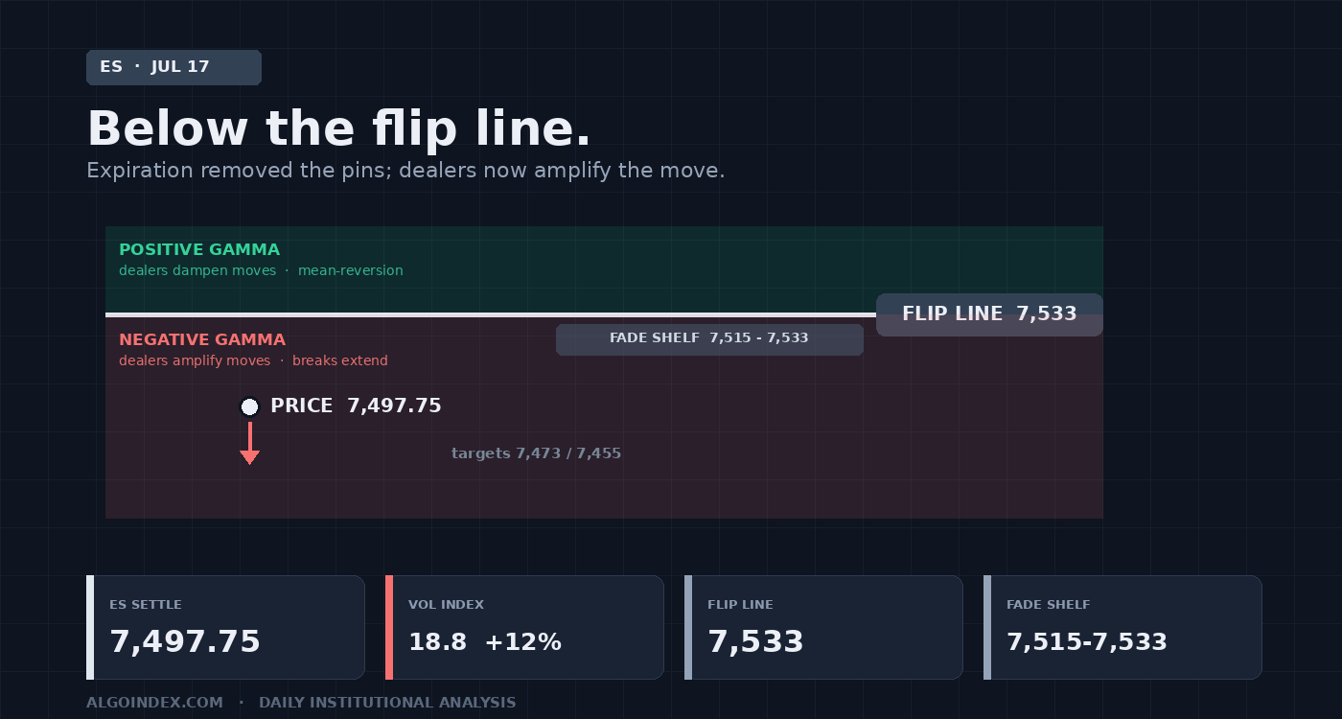
Task: Select the headline "Below the flip line."
Action: click(339, 128)
